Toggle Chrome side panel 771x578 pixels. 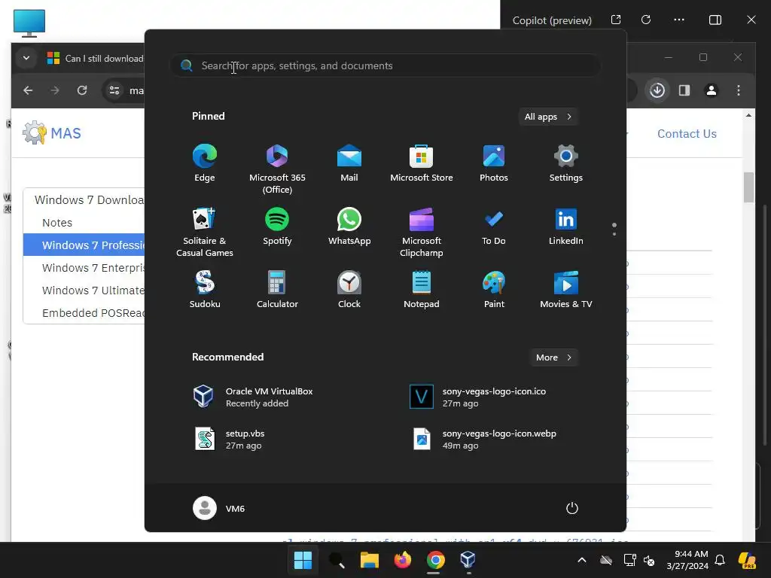click(x=684, y=90)
